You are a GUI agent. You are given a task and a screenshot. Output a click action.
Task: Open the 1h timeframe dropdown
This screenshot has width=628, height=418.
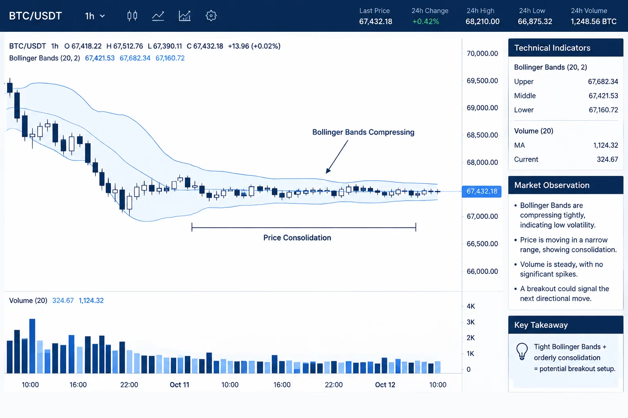click(x=95, y=16)
